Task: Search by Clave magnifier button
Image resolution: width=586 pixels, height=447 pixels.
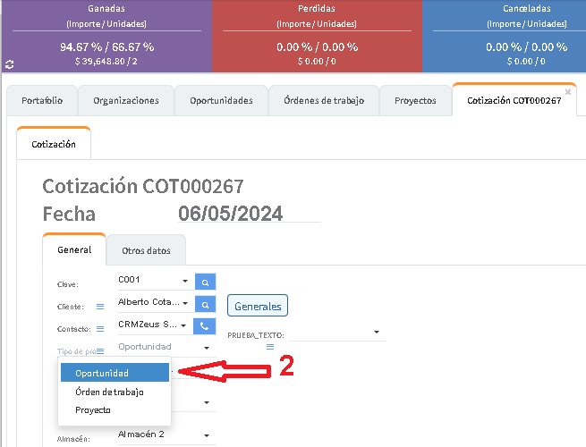Action: [205, 282]
